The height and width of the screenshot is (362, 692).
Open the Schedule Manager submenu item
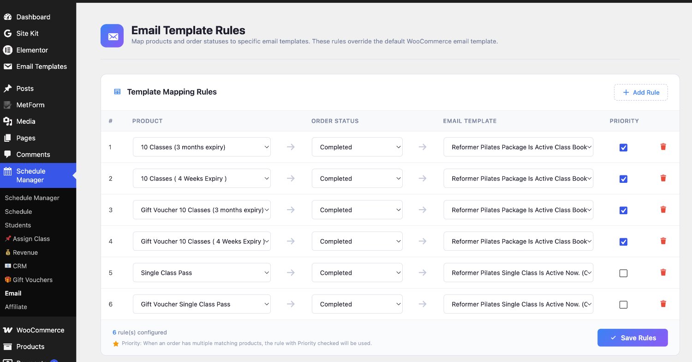[32, 198]
